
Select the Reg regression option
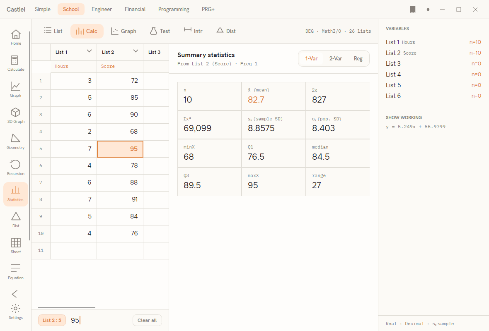358,58
